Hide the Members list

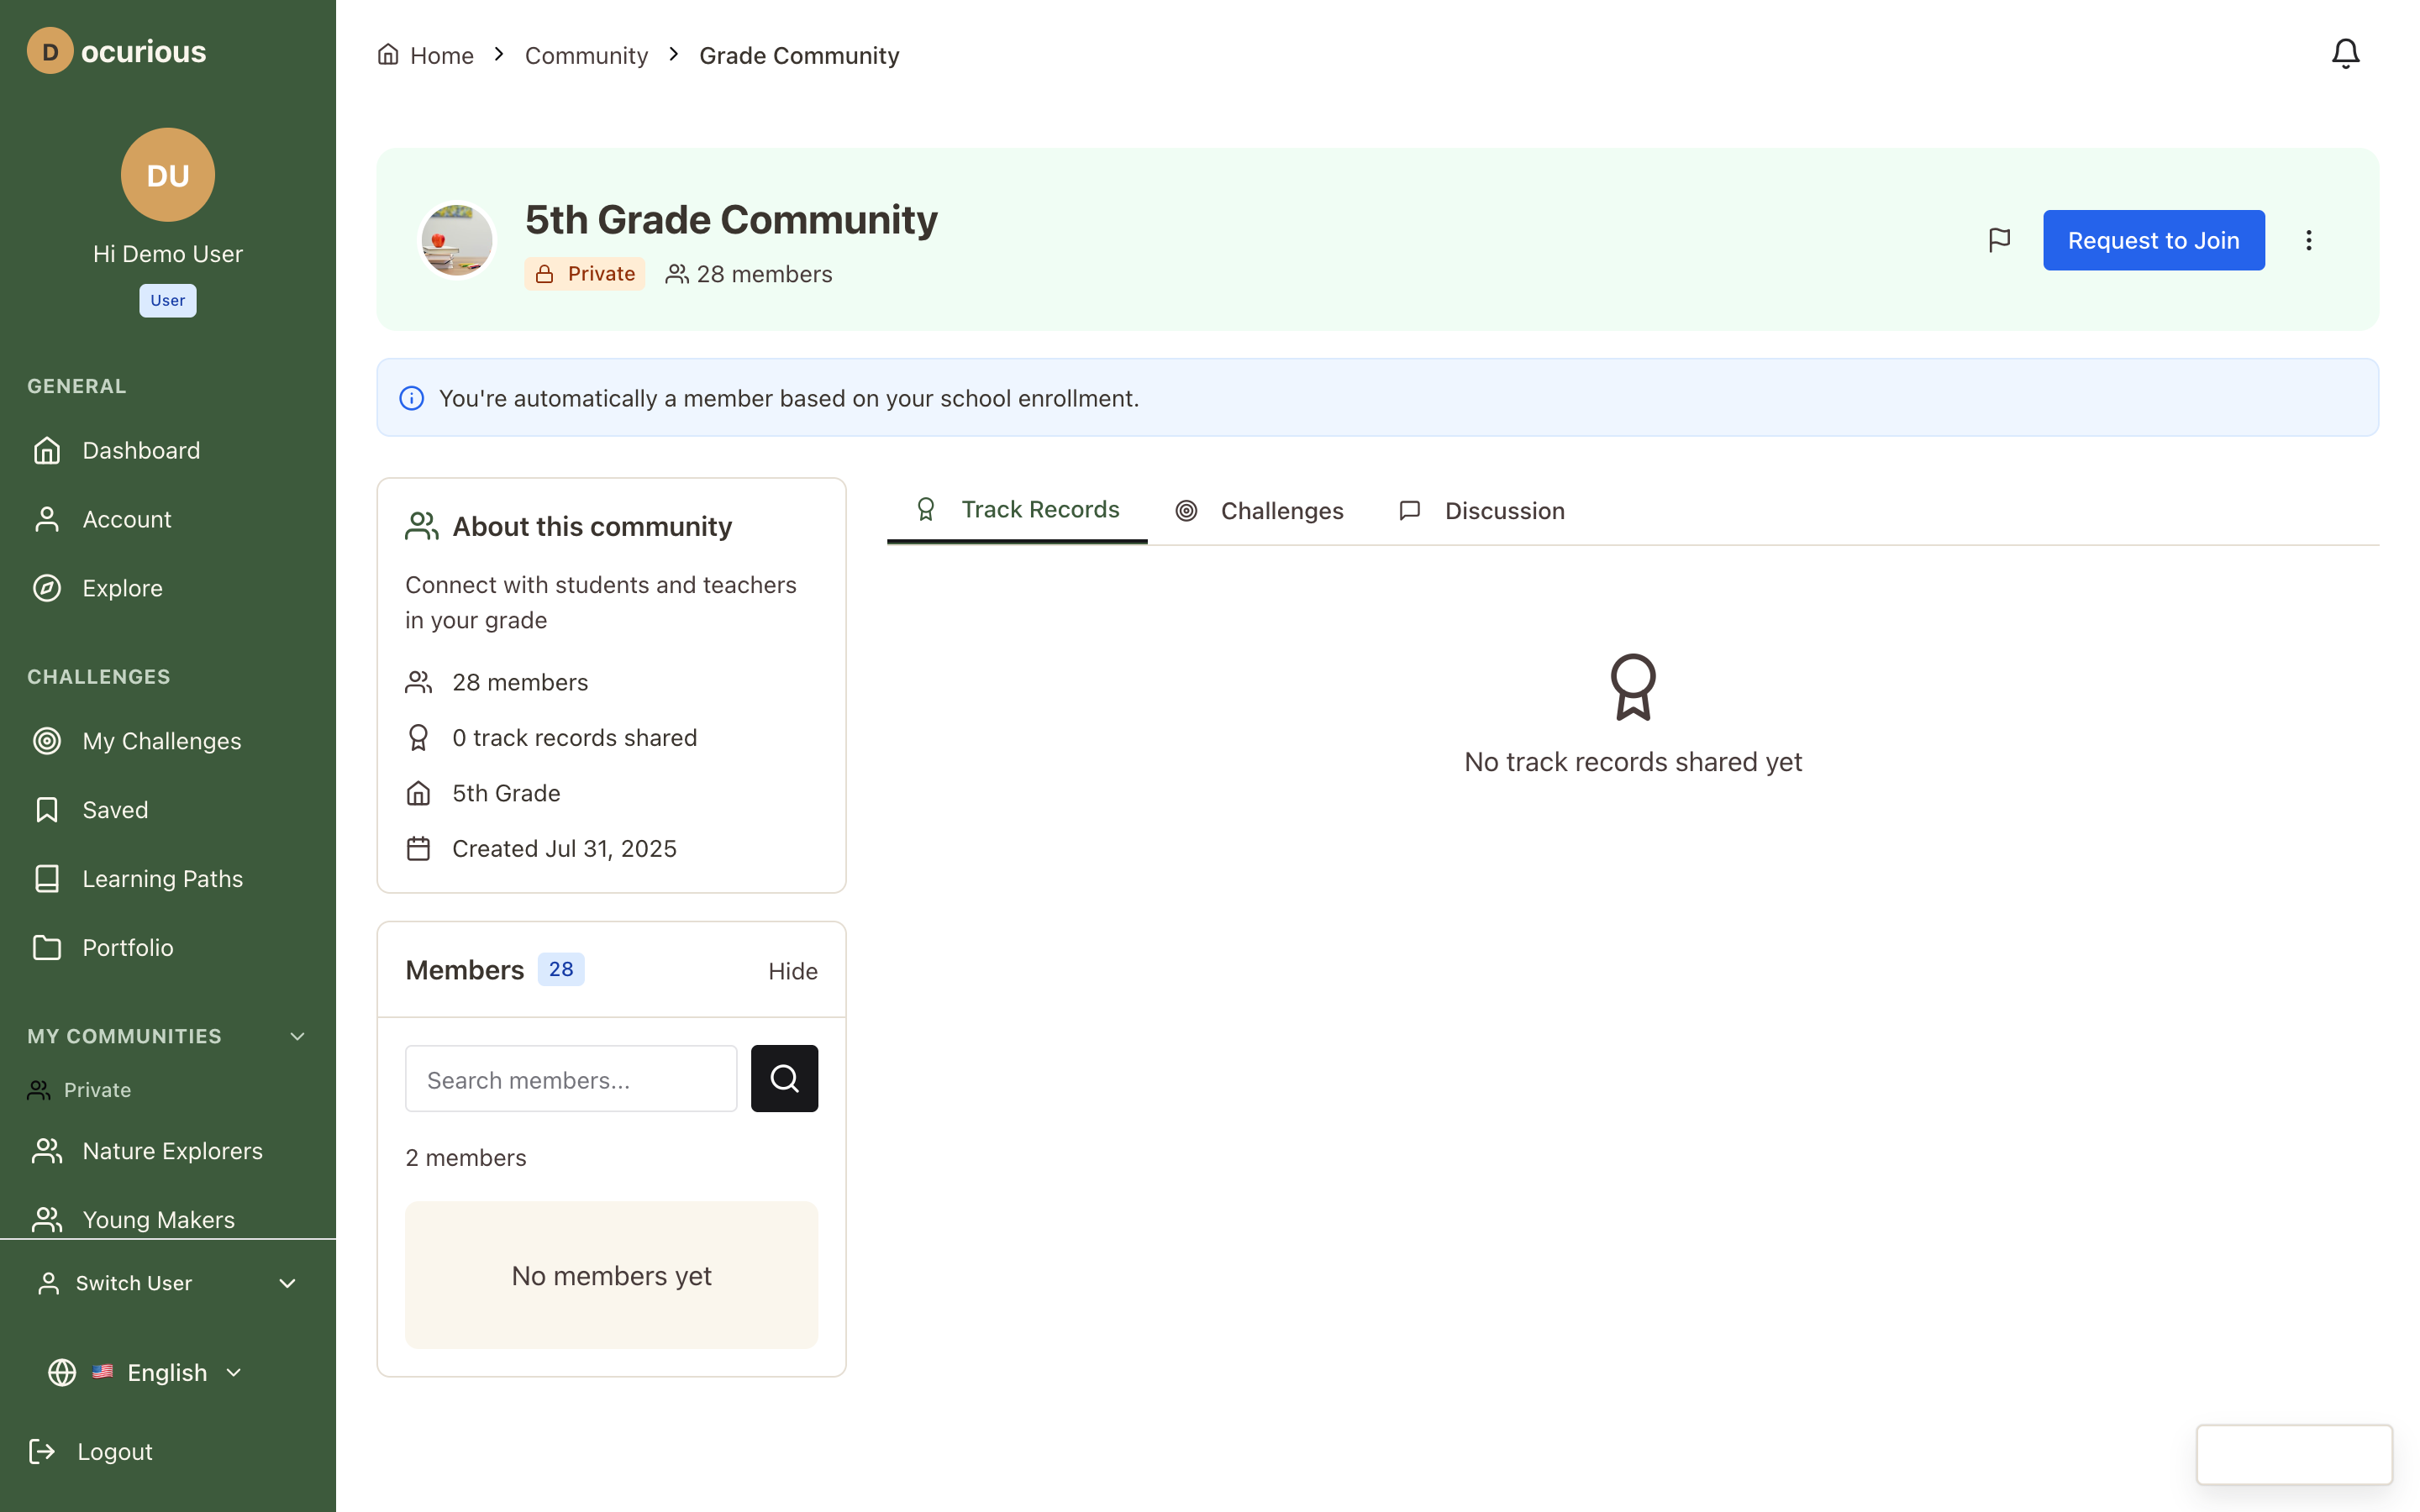[x=792, y=971]
